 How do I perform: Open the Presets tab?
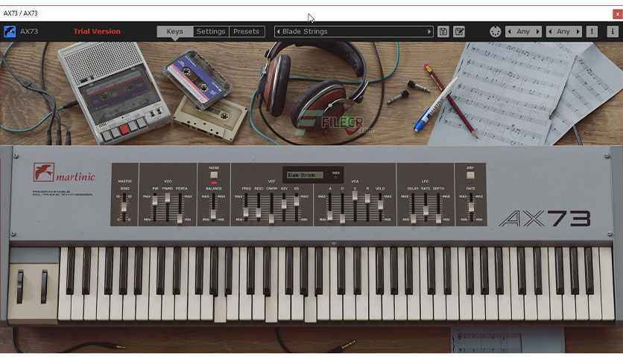coord(247,31)
